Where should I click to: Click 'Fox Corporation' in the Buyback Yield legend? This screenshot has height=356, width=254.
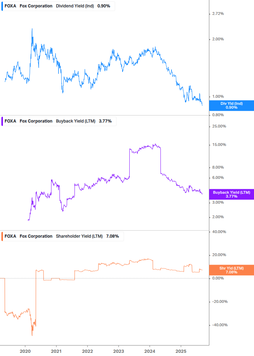36,121
